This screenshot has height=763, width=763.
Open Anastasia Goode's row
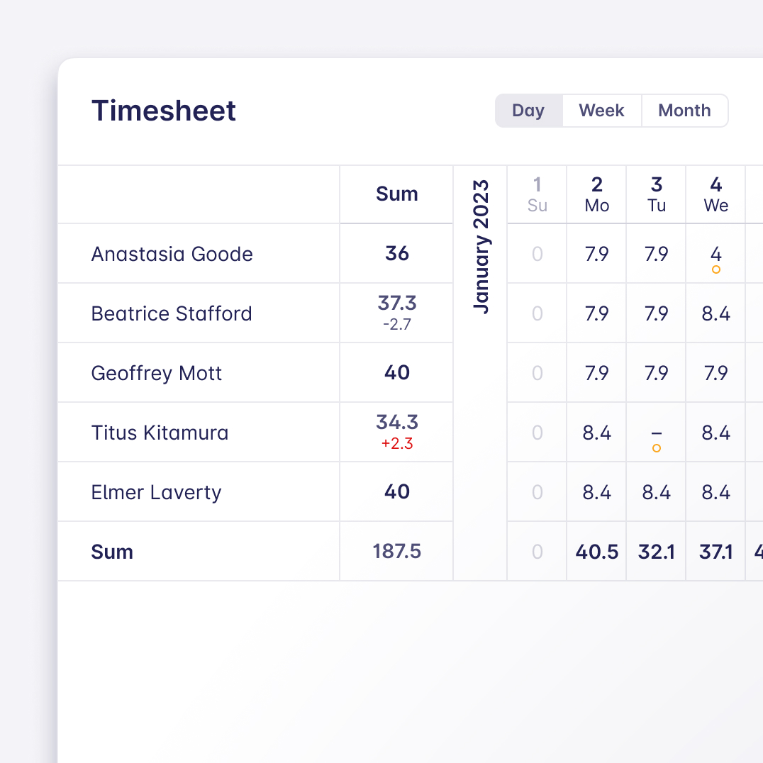point(172,254)
